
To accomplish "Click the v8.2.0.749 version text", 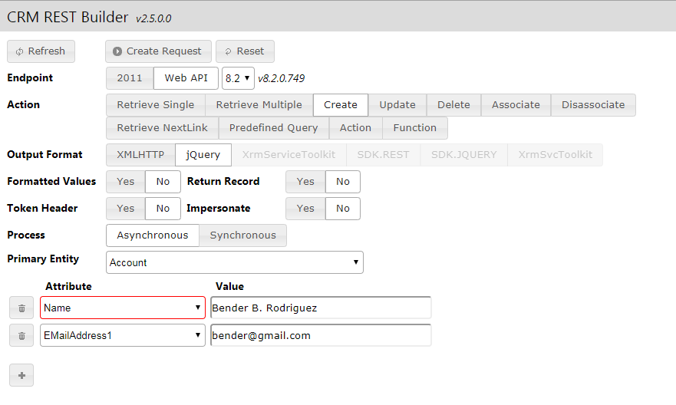I will 281,78.
